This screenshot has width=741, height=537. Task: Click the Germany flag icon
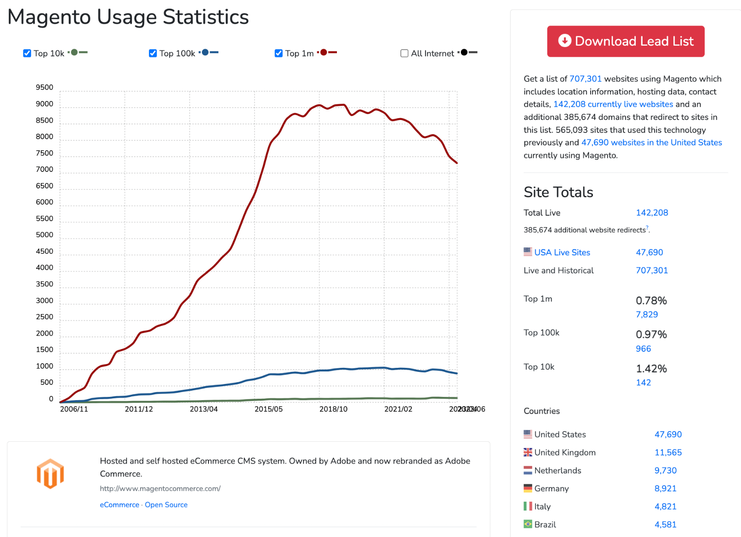pyautogui.click(x=528, y=488)
